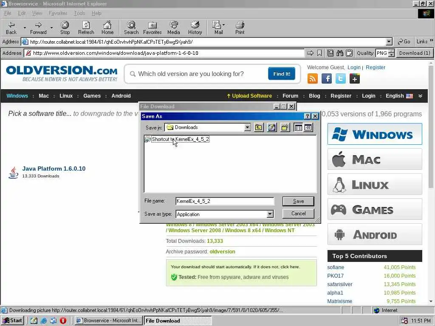Click the Browservice bookmarks page icon
Screen dimensions: 435x326
tap(330, 53)
